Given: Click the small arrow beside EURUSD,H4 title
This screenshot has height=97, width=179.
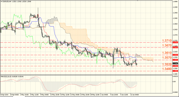Looking at the screenshot, I should click(1, 2).
